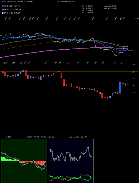This screenshot has height=183, width=139.
Task: Click the 224 price axis label
Action: pyautogui.click(x=134, y=72)
